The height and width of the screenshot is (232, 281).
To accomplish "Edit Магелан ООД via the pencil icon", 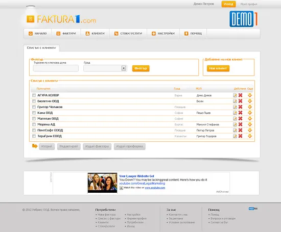I will [235, 118].
